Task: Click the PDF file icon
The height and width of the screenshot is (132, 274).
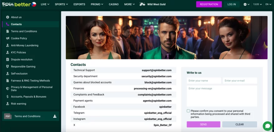Action: 8,116
